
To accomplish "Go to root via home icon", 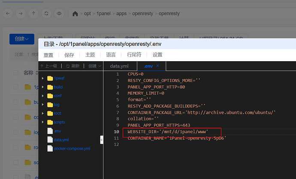I will click(x=75, y=14).
